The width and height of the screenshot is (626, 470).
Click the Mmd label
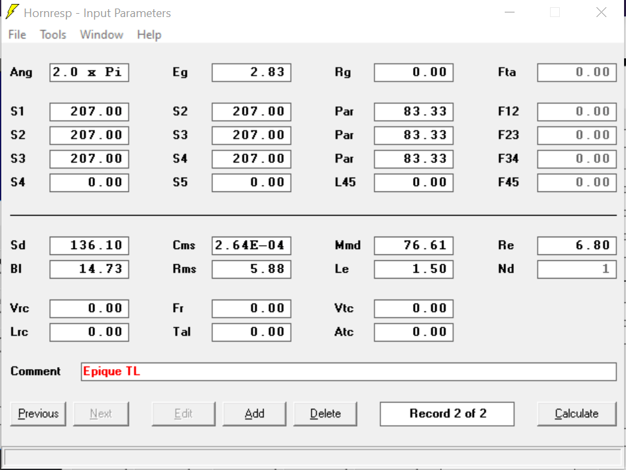pyautogui.click(x=347, y=245)
